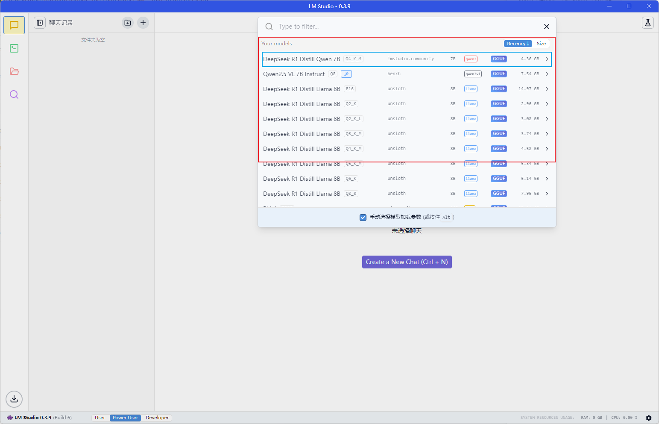Expand the Llama 8B Q3_K_M row chevron
The image size is (659, 424).
point(547,134)
